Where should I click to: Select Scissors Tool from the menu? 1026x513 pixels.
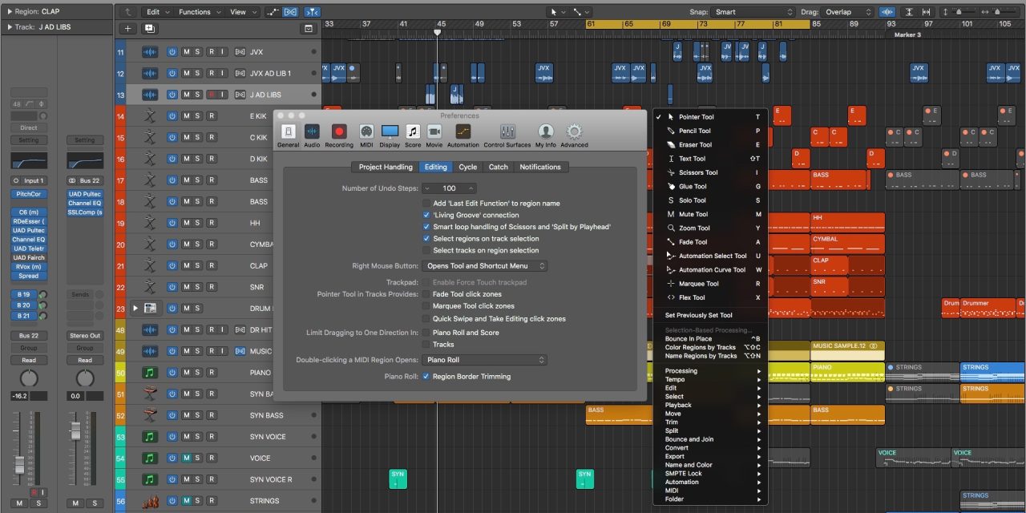[698, 172]
